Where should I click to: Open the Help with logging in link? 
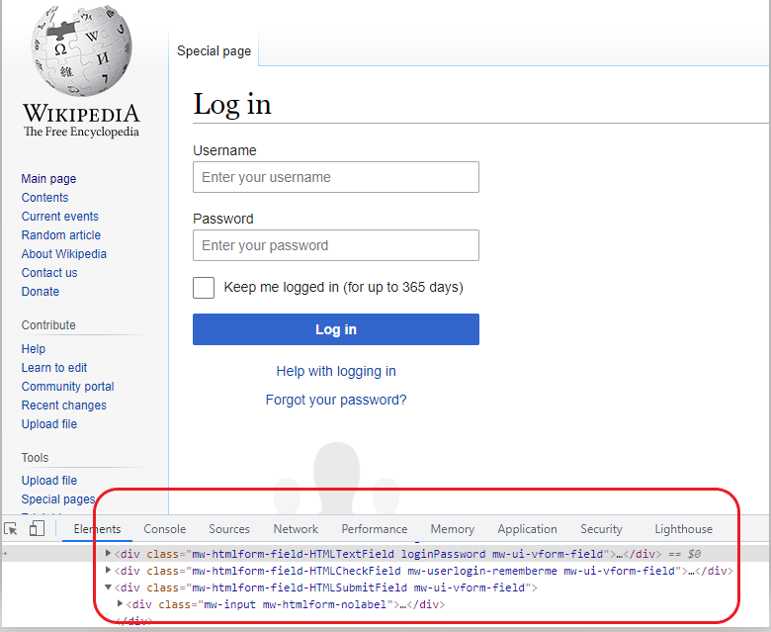pyautogui.click(x=336, y=371)
